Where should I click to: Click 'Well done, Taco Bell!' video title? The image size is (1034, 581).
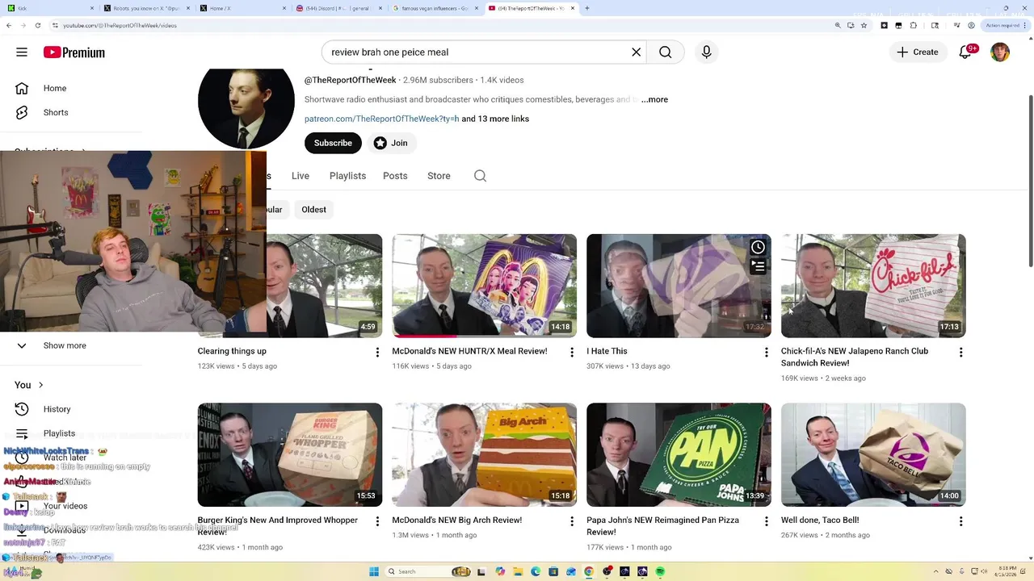(820, 520)
